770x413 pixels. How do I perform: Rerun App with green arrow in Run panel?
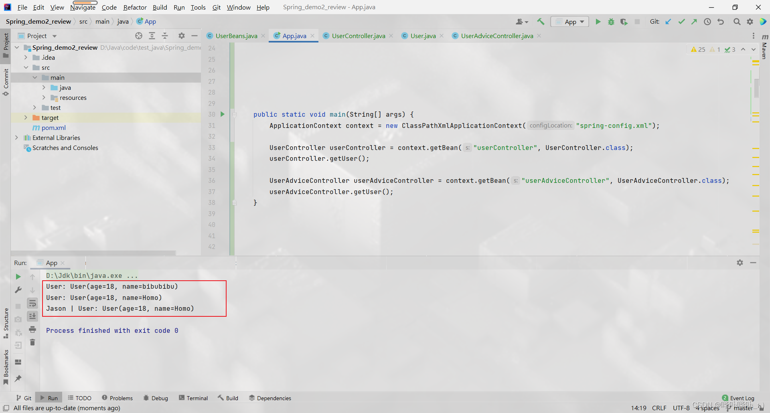point(18,277)
